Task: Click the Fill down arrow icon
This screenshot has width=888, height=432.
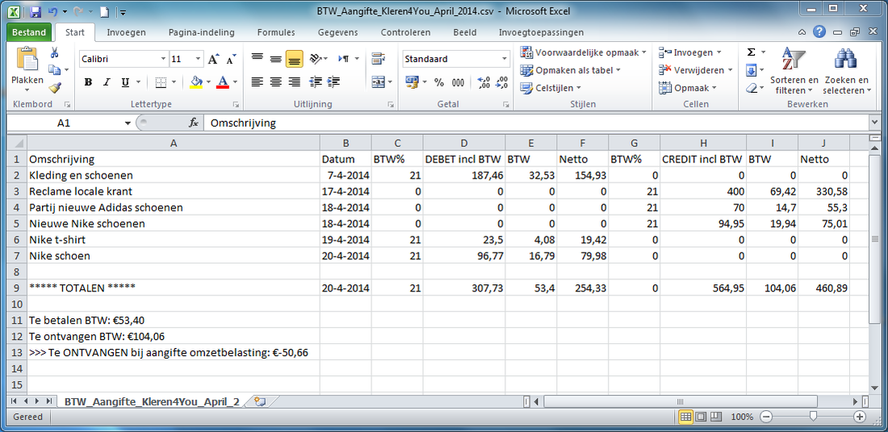Action: pos(751,70)
